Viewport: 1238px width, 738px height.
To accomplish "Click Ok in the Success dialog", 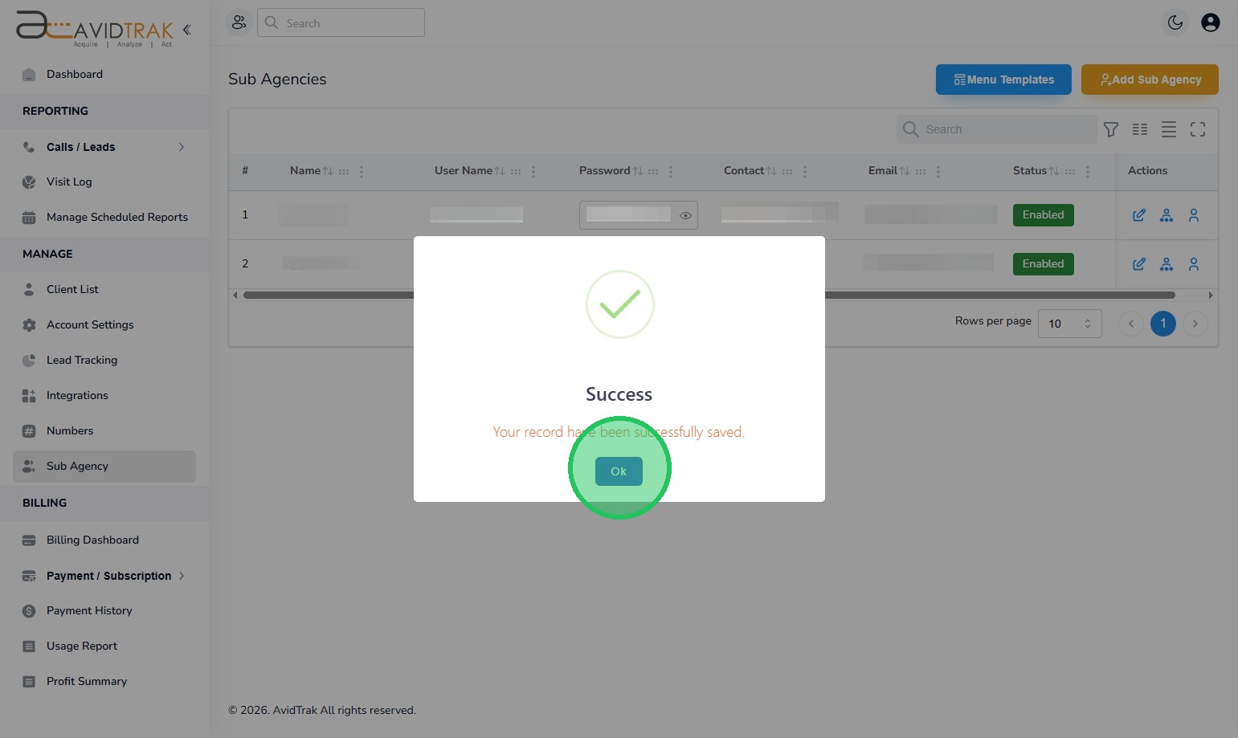I will pos(619,471).
